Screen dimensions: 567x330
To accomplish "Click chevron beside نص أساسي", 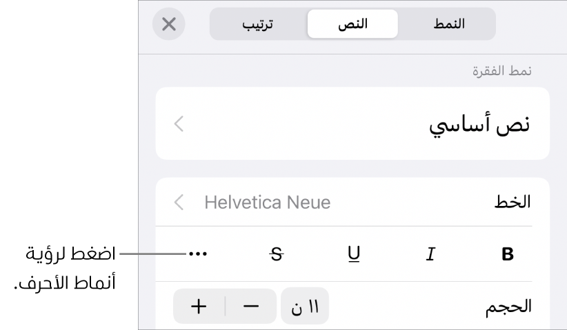I will tap(179, 125).
